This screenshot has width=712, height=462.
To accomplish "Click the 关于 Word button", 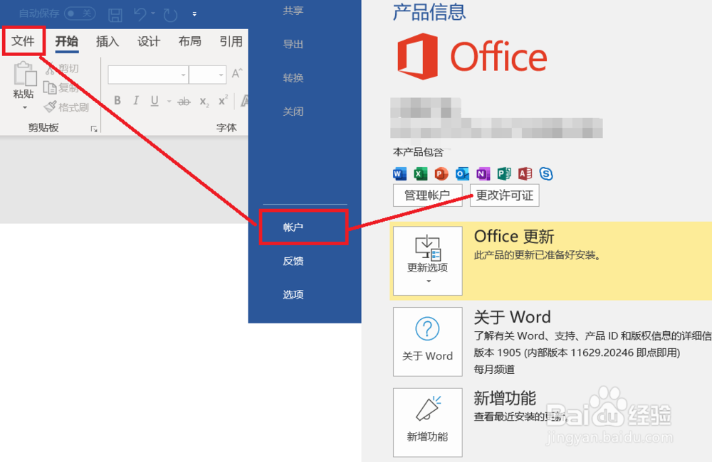I will (428, 341).
